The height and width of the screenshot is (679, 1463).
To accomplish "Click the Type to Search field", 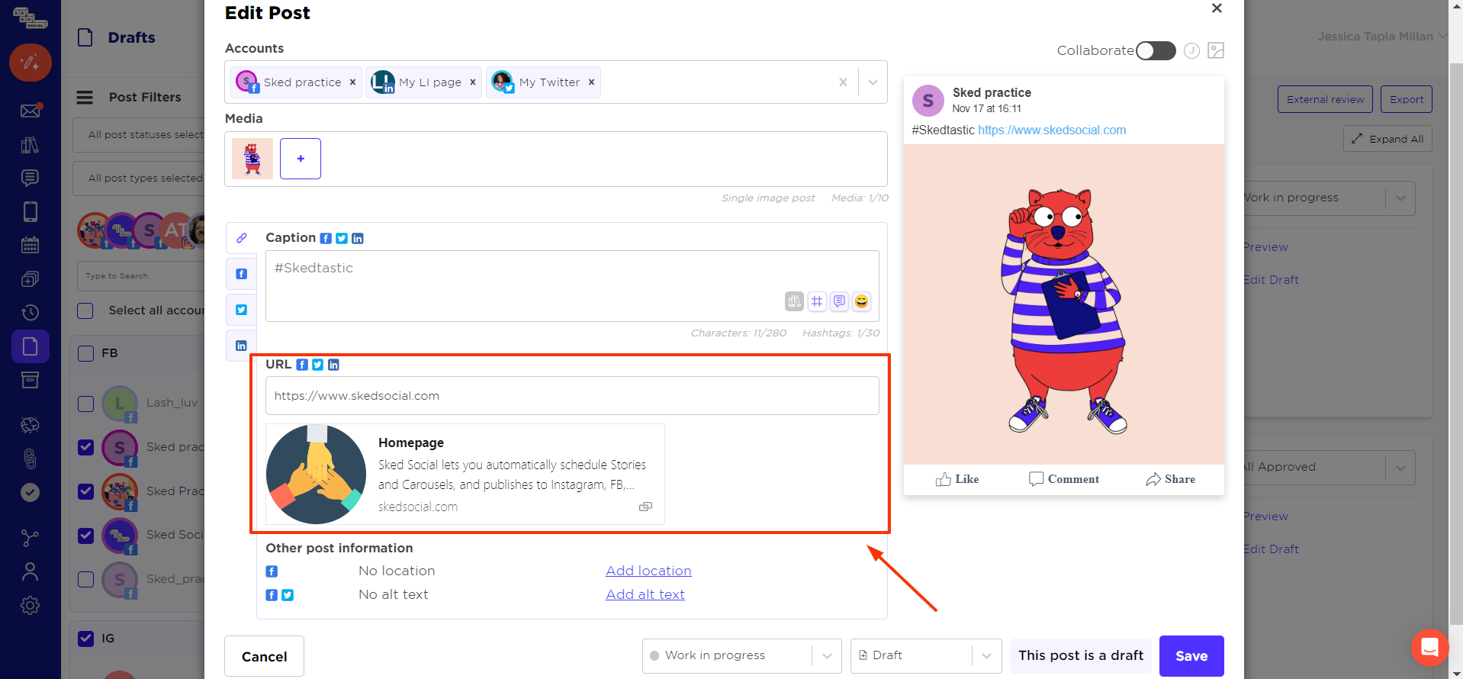I will click(141, 276).
